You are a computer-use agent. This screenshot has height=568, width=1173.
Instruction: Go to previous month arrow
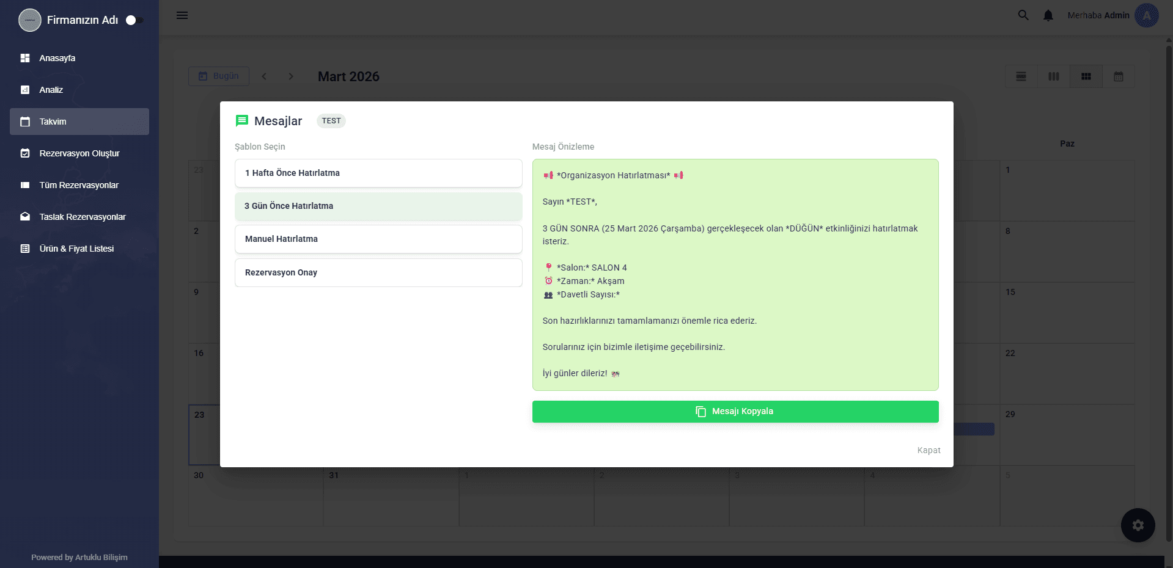tap(264, 76)
